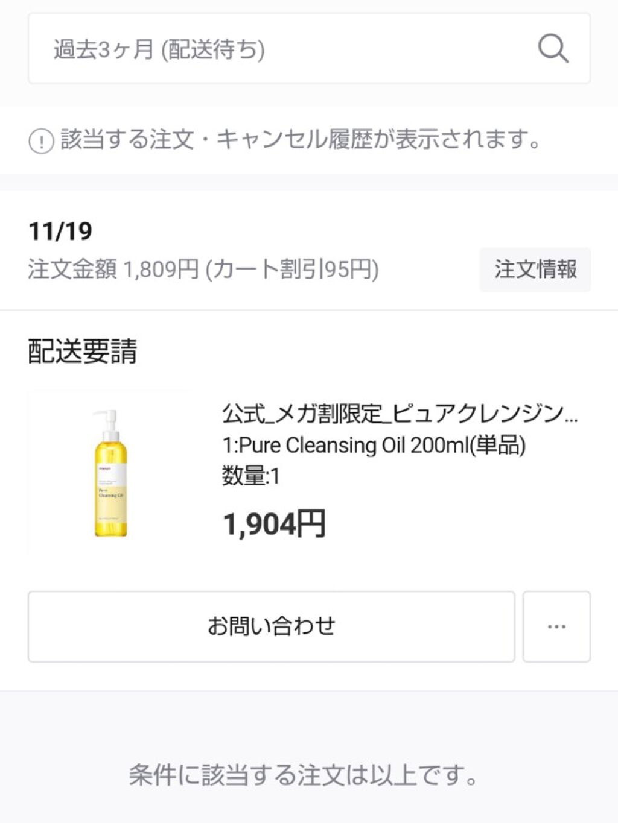This screenshot has width=618, height=823.
Task: Open the 過去3ヶ月 period filter
Action: [103, 49]
